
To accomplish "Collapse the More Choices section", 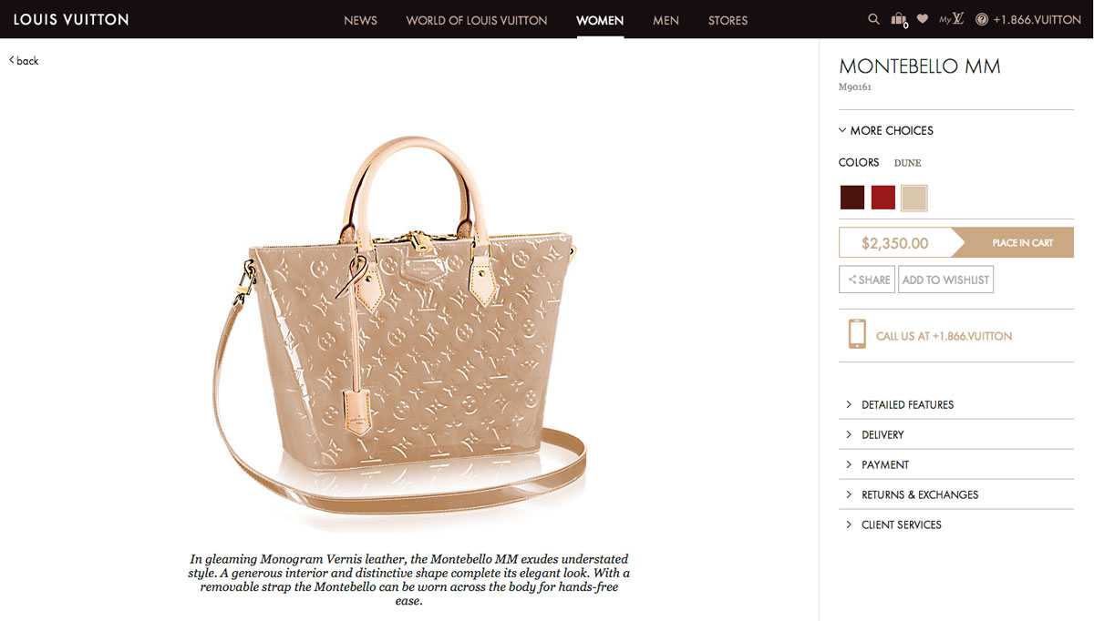I will (x=886, y=130).
